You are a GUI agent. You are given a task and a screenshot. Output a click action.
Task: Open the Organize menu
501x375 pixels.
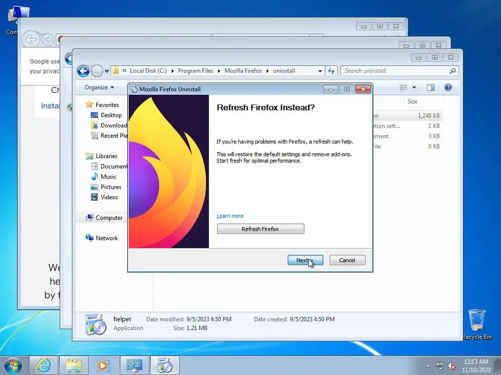pos(99,87)
